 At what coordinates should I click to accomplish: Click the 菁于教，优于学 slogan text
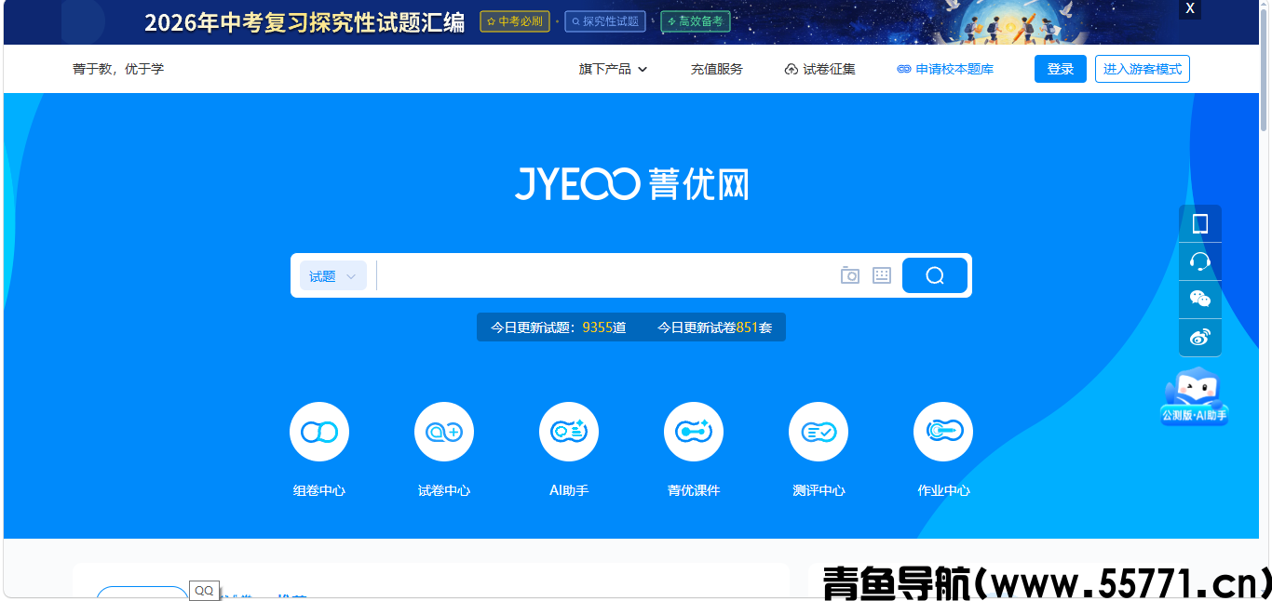118,69
